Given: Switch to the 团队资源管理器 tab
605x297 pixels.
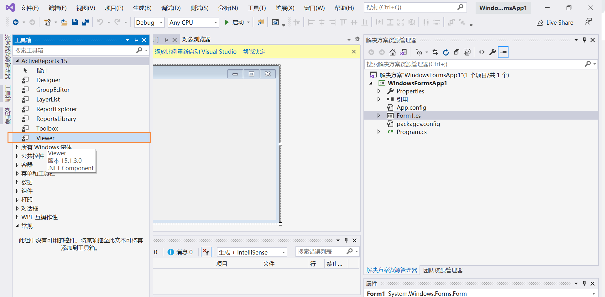Looking at the screenshot, I should coord(443,270).
